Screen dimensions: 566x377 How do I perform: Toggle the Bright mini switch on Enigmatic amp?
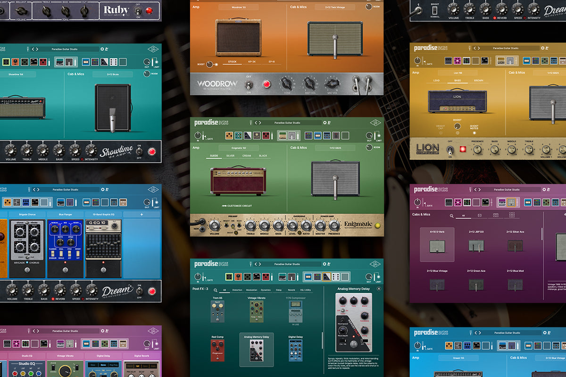click(x=226, y=226)
